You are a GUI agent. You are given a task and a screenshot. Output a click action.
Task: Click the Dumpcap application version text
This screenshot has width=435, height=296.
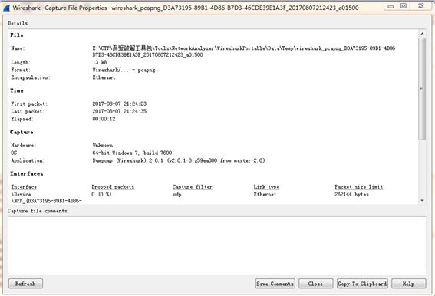click(x=179, y=160)
